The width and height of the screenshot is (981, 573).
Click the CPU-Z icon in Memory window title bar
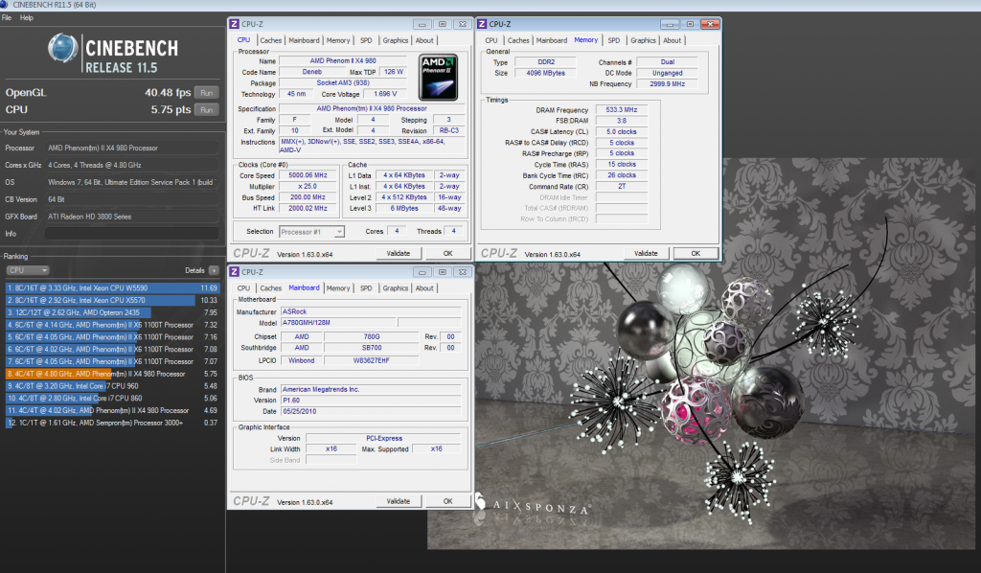(x=482, y=24)
